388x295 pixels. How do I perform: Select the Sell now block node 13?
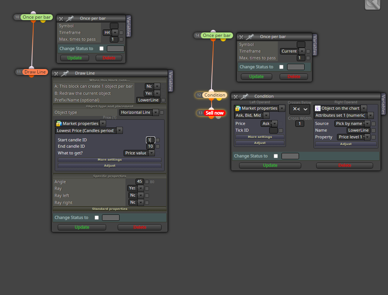[x=214, y=113]
